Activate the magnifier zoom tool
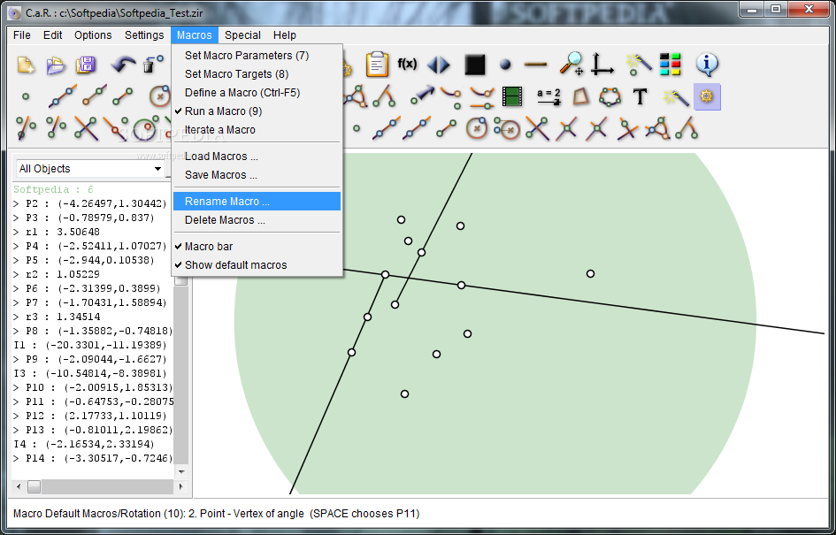This screenshot has height=535, width=836. click(x=571, y=64)
